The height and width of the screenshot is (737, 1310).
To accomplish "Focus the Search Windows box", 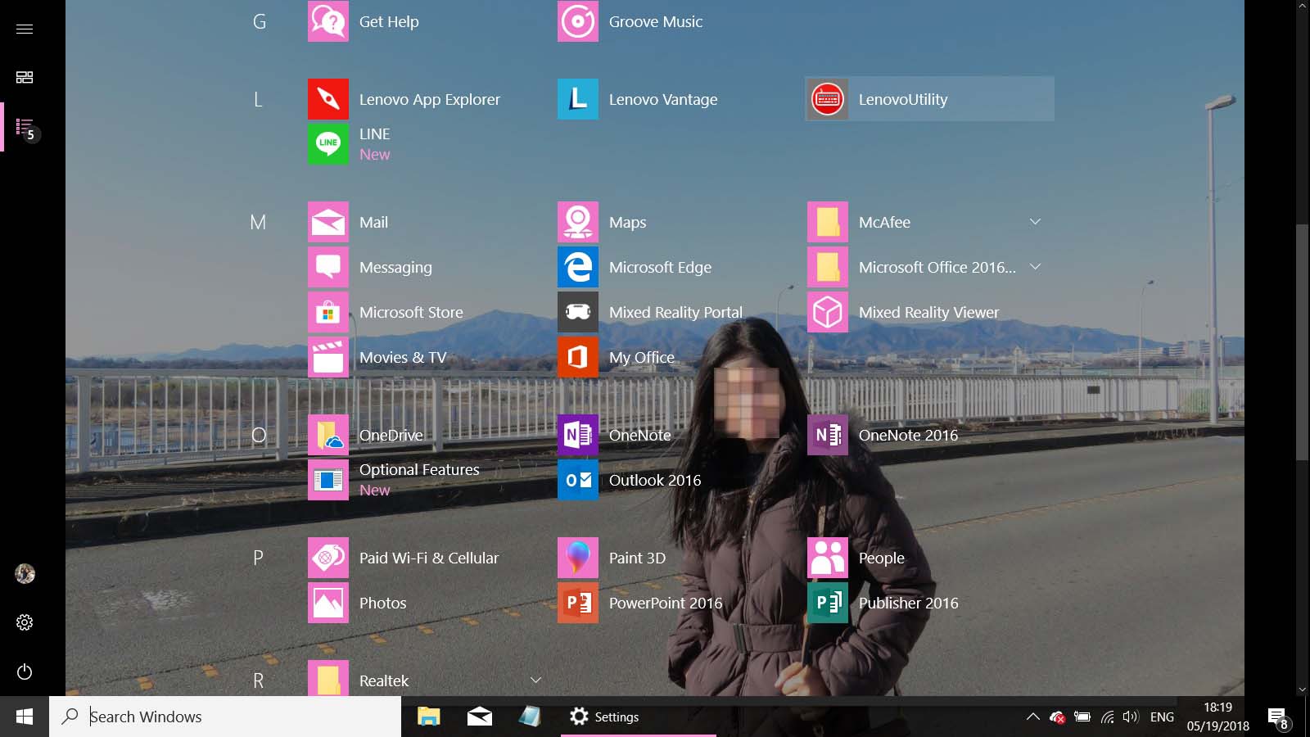I will click(x=225, y=717).
